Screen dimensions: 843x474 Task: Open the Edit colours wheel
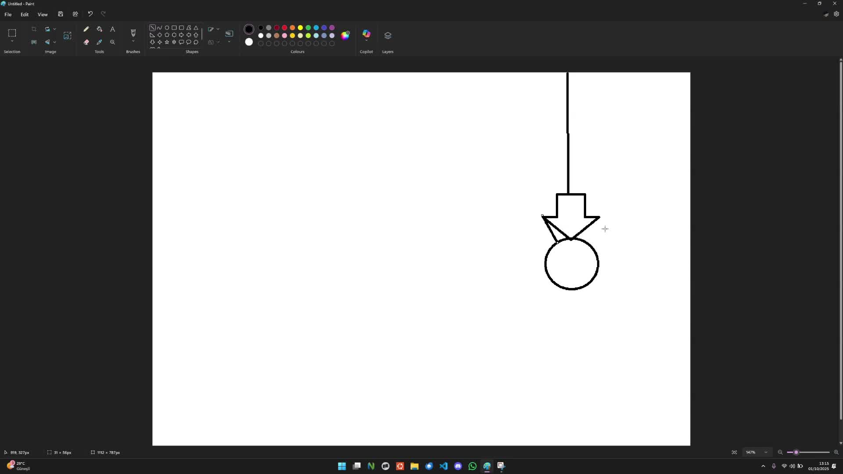point(346,35)
